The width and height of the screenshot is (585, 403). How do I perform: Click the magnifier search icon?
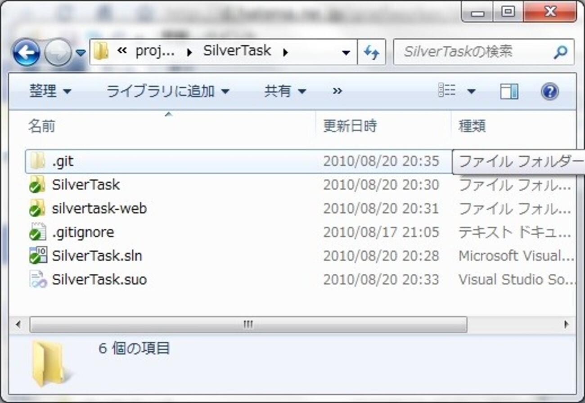[x=560, y=53]
